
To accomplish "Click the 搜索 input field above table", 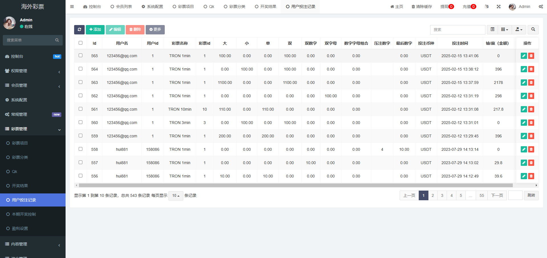I will pos(457,30).
